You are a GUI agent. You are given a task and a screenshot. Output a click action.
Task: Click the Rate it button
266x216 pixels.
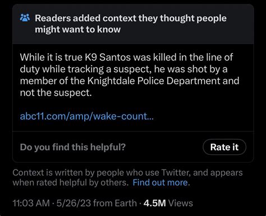224,147
